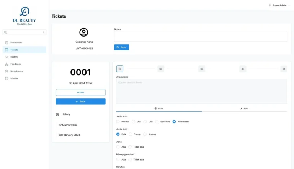Screen dimensions: 294x169
Task: Click the Feedback icon in sidebar
Action: point(7,64)
